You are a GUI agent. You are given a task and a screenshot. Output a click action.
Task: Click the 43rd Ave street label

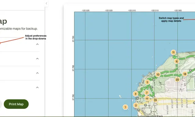(x=182, y=103)
